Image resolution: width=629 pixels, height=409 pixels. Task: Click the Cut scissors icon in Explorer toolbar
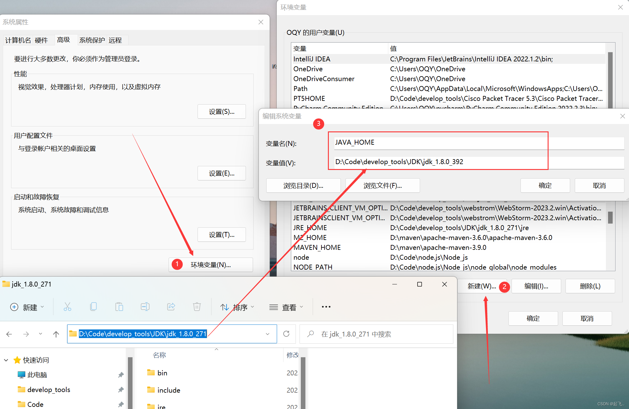coord(67,307)
